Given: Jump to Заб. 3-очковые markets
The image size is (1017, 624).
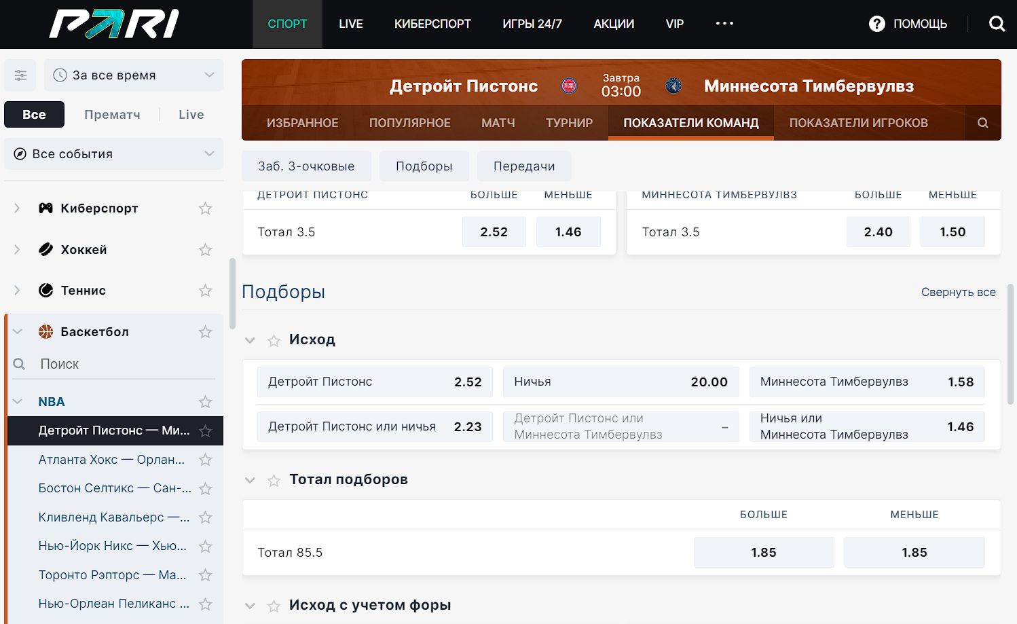Looking at the screenshot, I should pos(306,166).
